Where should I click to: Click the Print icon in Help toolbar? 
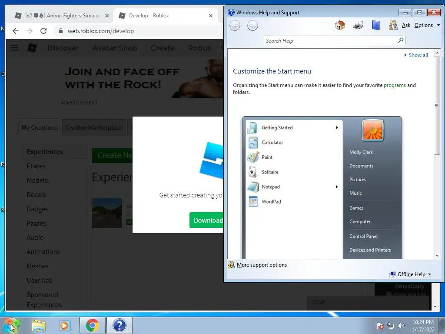[358, 25]
